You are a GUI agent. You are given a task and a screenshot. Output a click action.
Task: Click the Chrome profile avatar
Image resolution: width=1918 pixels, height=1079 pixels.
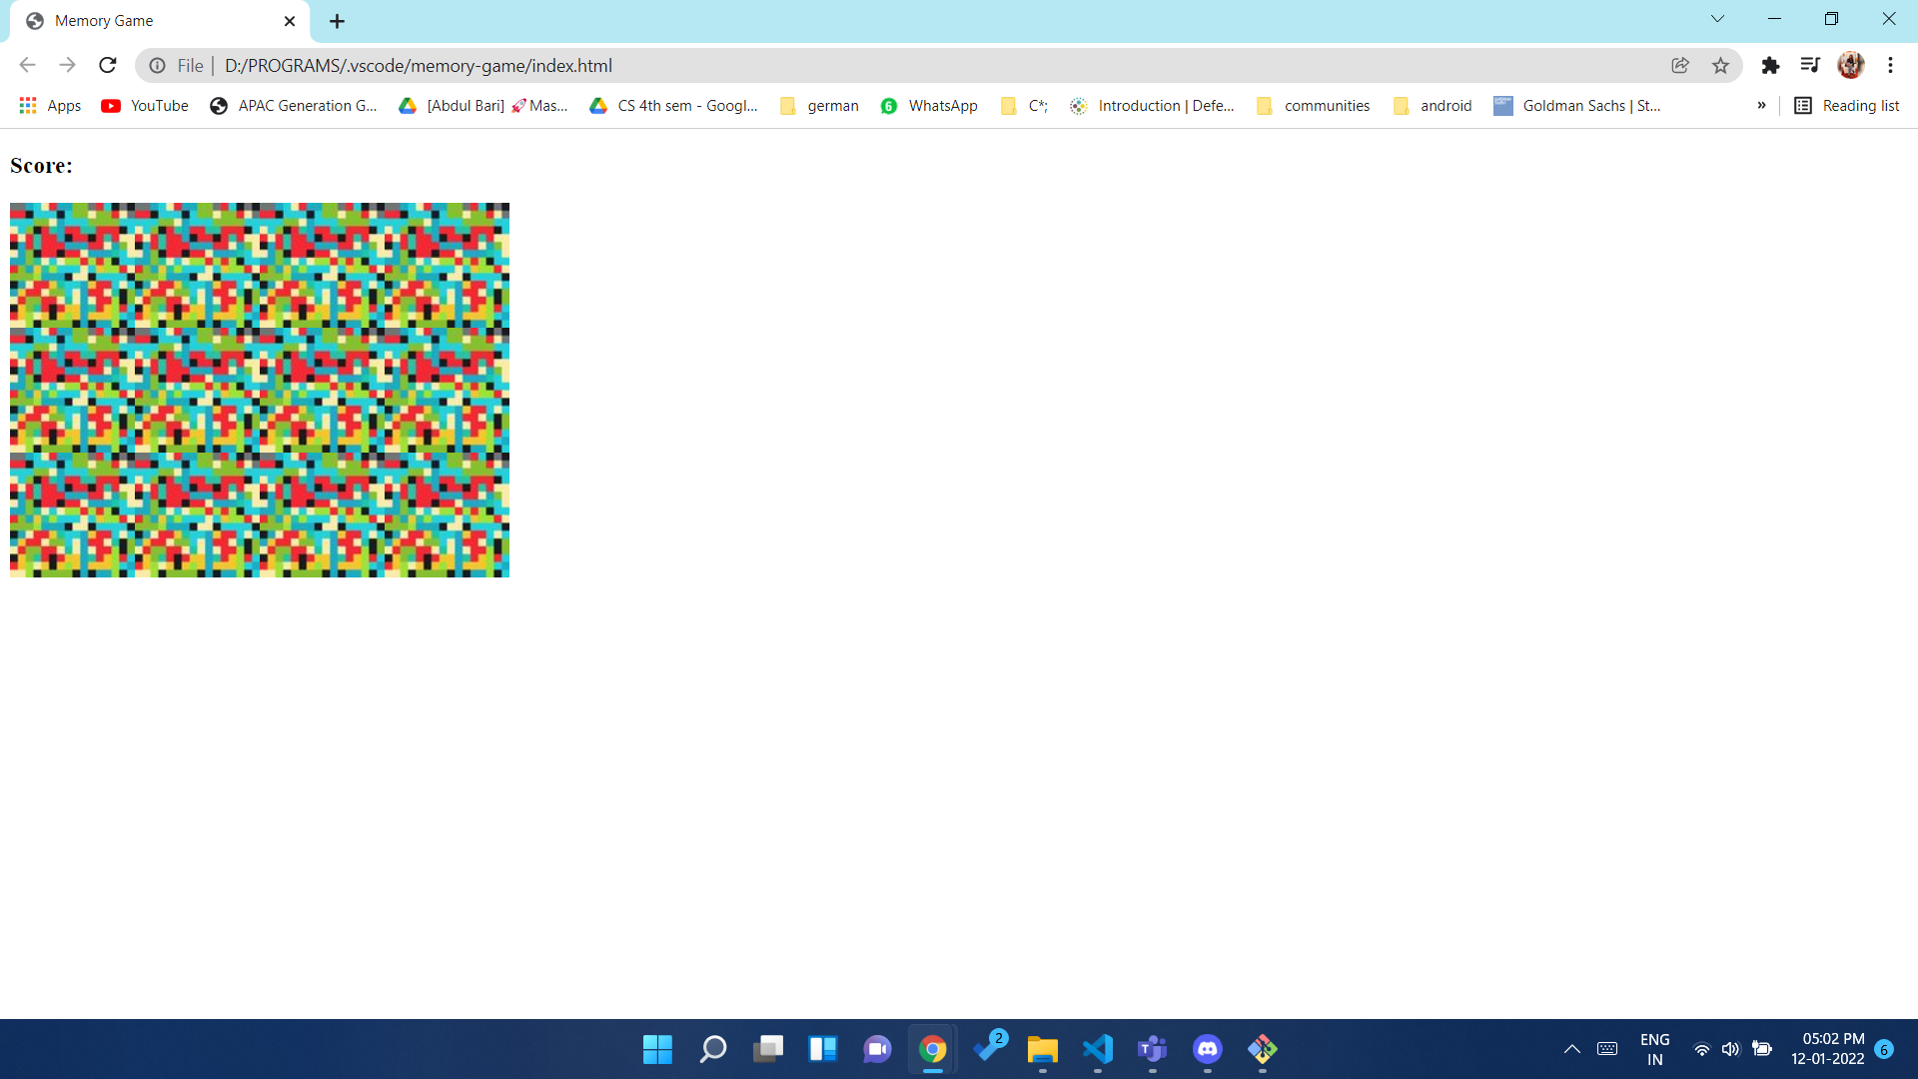[1850, 66]
